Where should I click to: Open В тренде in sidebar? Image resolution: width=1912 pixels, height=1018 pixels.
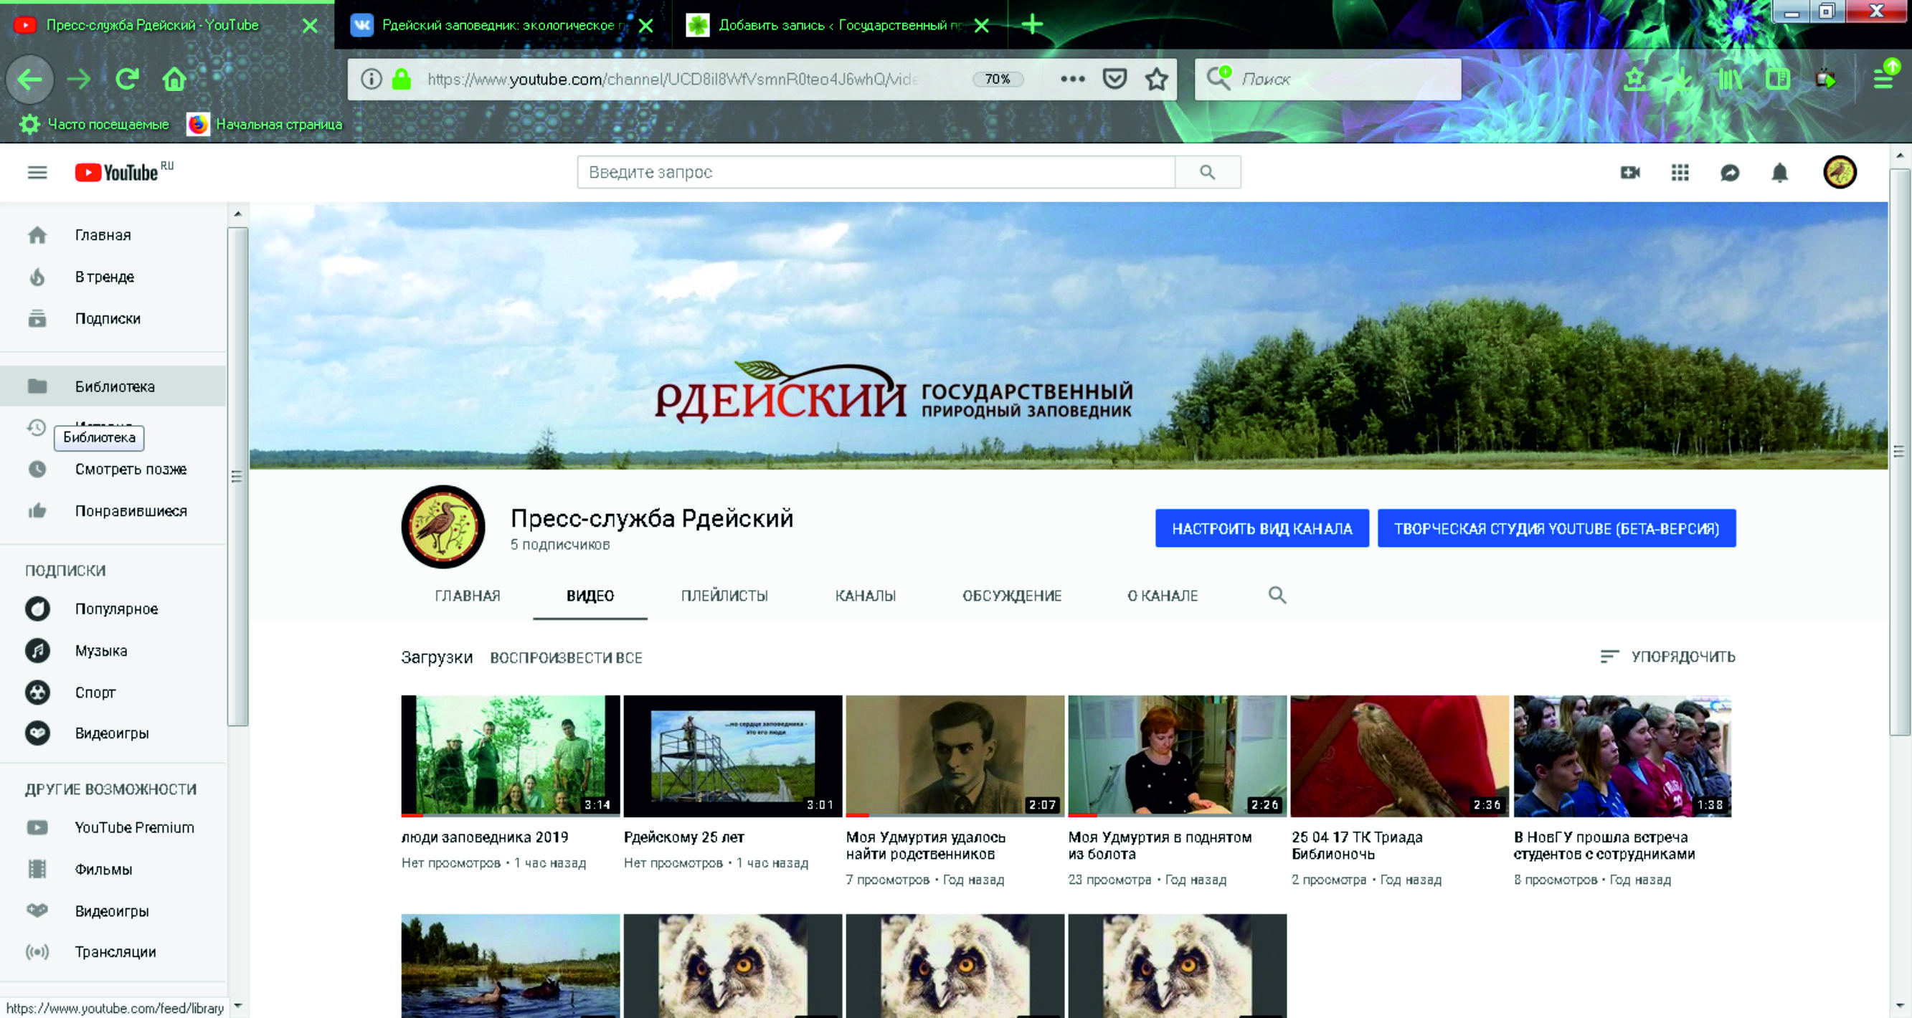click(113, 277)
